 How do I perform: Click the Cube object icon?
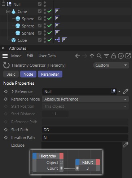click(14, 40)
